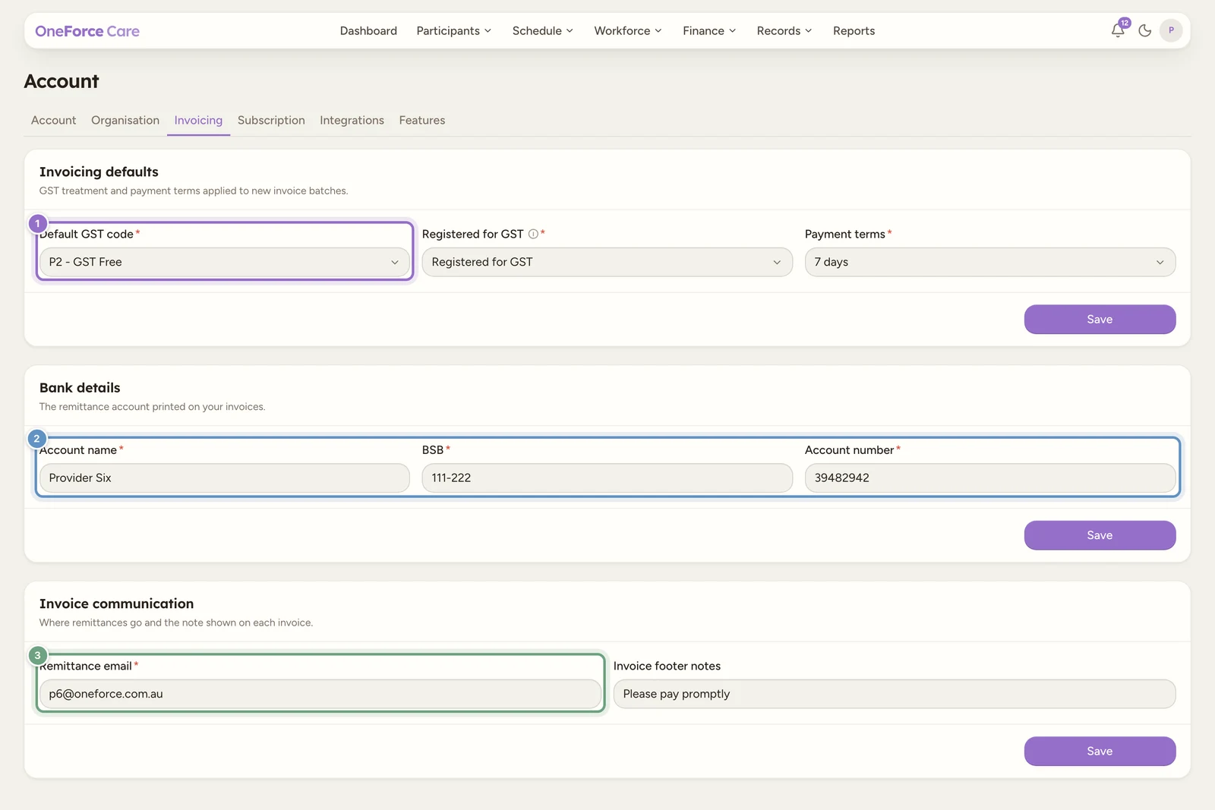This screenshot has height=810, width=1215.
Task: Toggle dark mode moon icon
Action: coord(1145,31)
